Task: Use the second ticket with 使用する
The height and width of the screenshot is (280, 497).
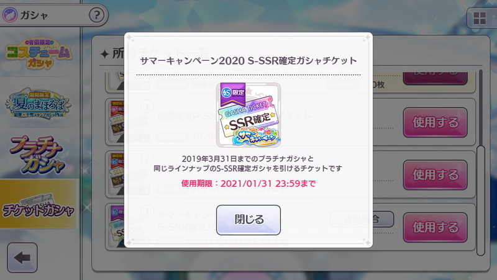Action: pos(435,122)
